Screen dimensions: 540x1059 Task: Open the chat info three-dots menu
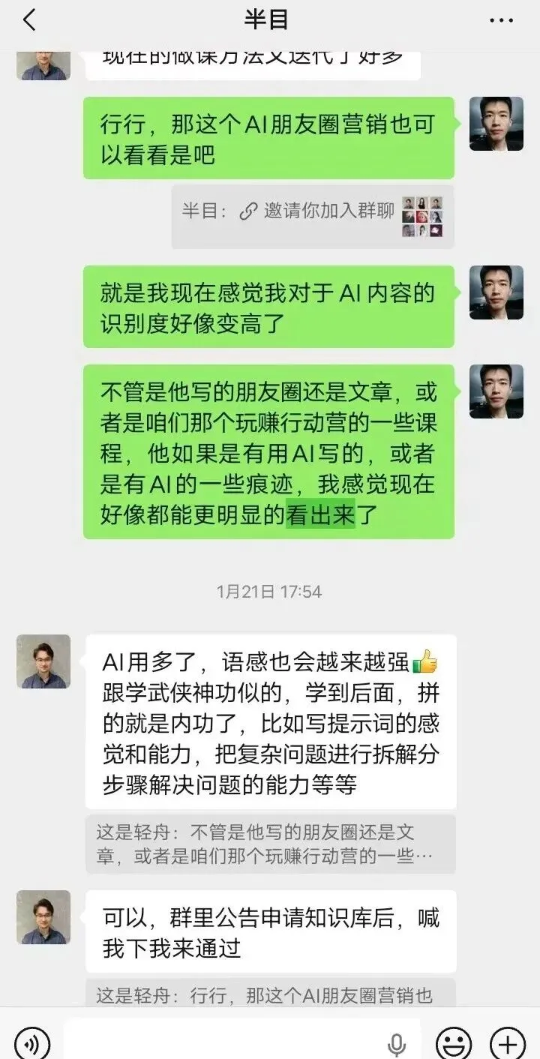pos(501,21)
